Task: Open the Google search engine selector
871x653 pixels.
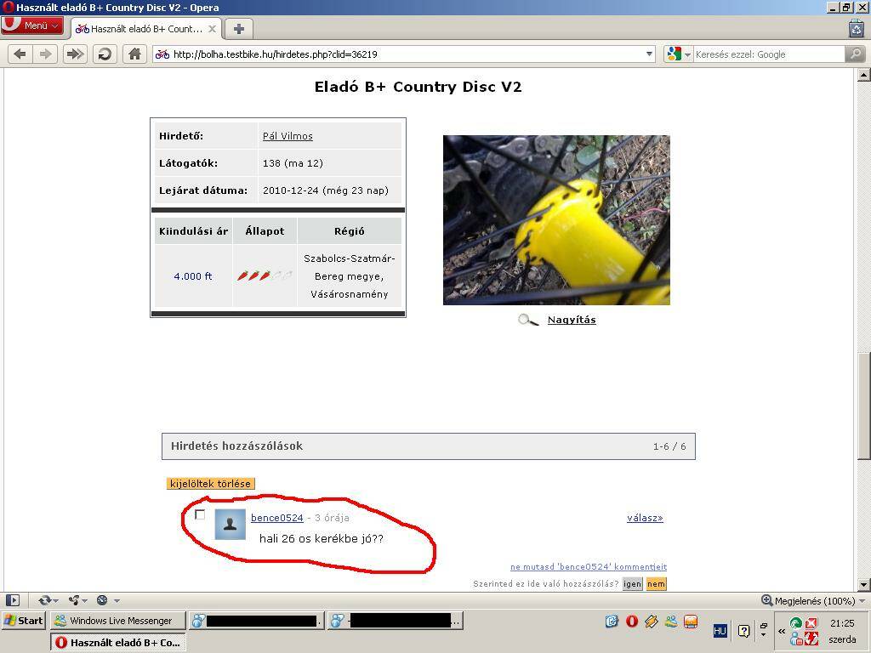Action: 678,54
